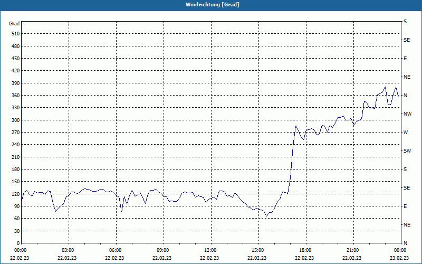Click the 15:00 time label
Viewport: 422px width, 264px height.
[x=258, y=250]
